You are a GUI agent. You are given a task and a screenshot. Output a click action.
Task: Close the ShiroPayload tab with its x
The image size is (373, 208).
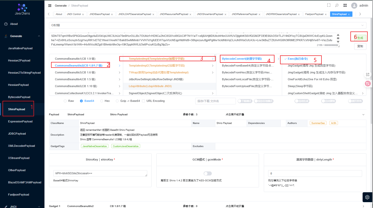(x=349, y=14)
